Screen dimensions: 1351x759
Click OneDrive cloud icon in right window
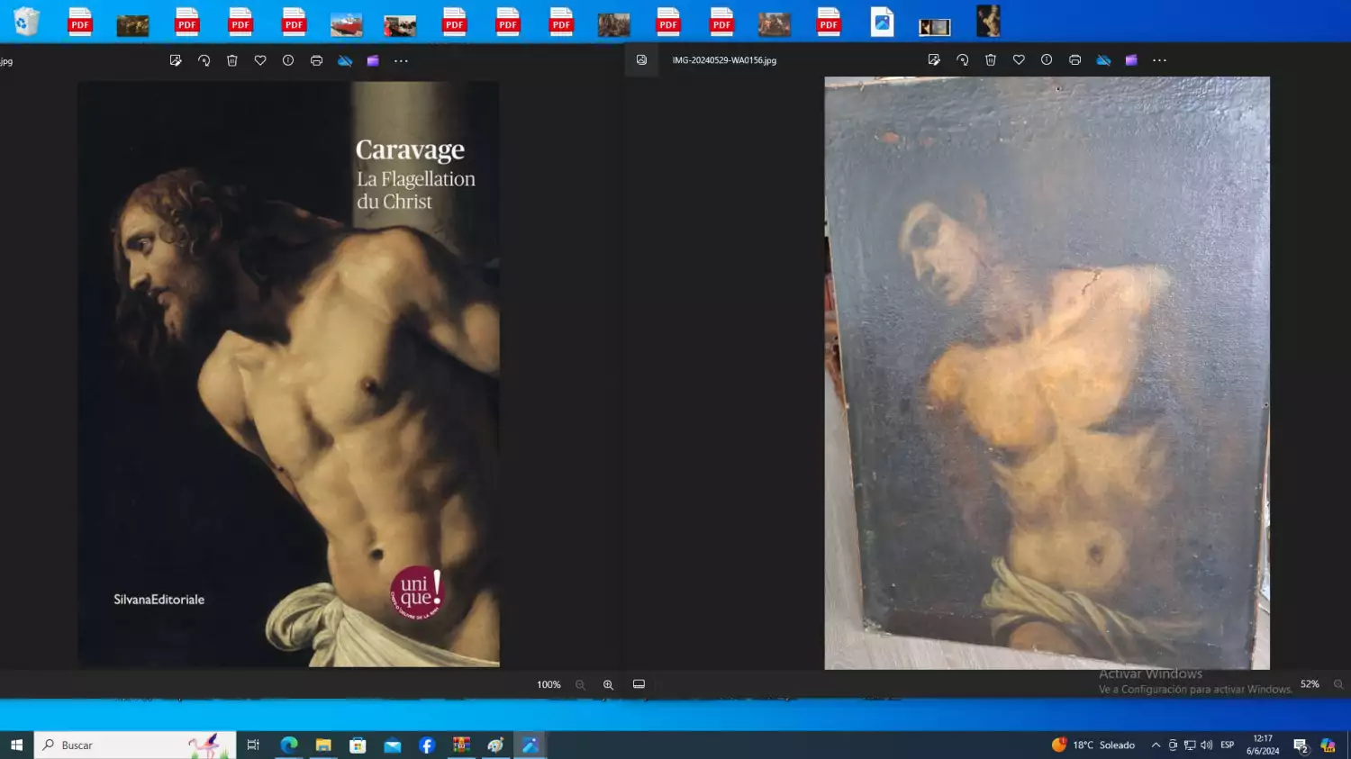point(1103,60)
